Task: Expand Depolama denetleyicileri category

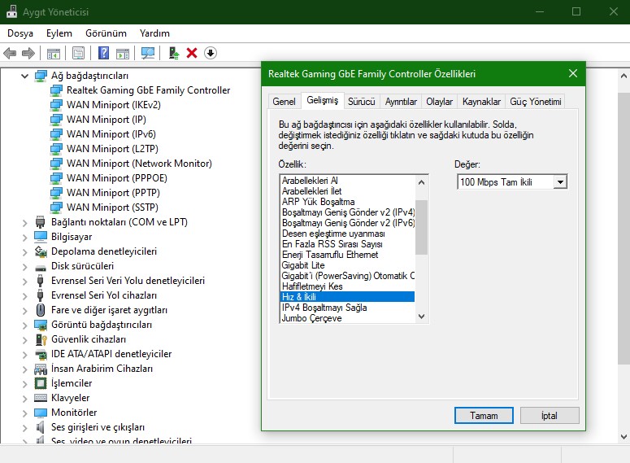Action: click(25, 251)
